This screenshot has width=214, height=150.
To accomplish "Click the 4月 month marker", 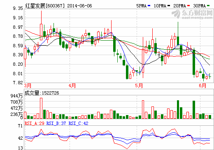I will [x=72, y=86].
